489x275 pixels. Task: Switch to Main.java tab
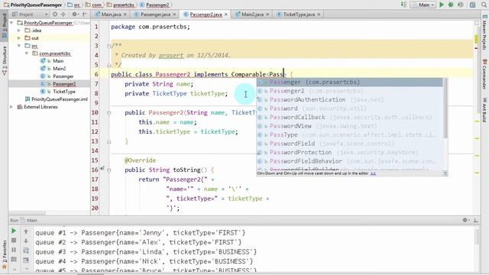point(110,15)
